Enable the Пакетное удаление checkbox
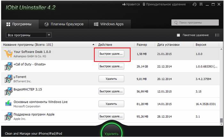The height and width of the screenshot is (137, 224). [178, 35]
